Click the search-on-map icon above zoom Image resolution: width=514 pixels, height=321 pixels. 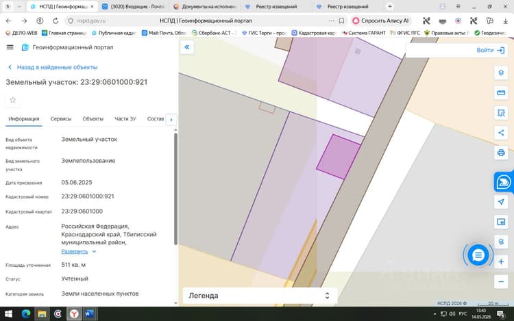pyautogui.click(x=501, y=242)
